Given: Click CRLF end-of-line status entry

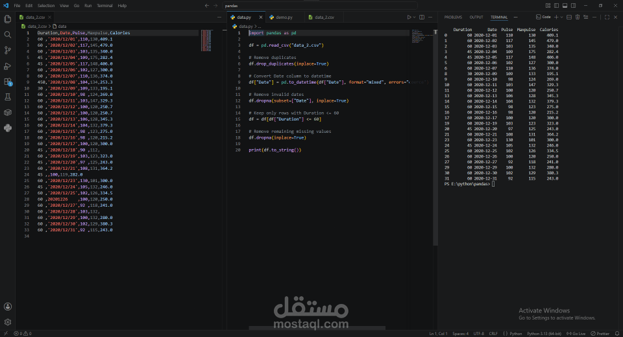Looking at the screenshot, I should click(493, 333).
